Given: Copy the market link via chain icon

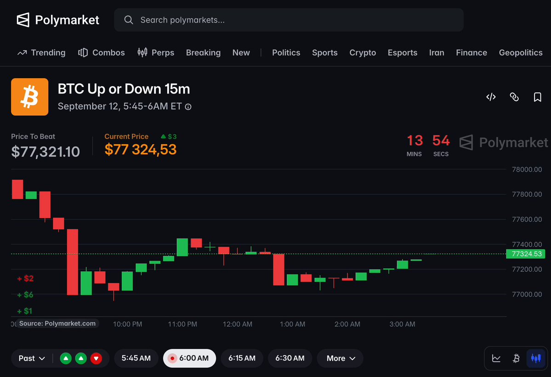Looking at the screenshot, I should pos(514,97).
